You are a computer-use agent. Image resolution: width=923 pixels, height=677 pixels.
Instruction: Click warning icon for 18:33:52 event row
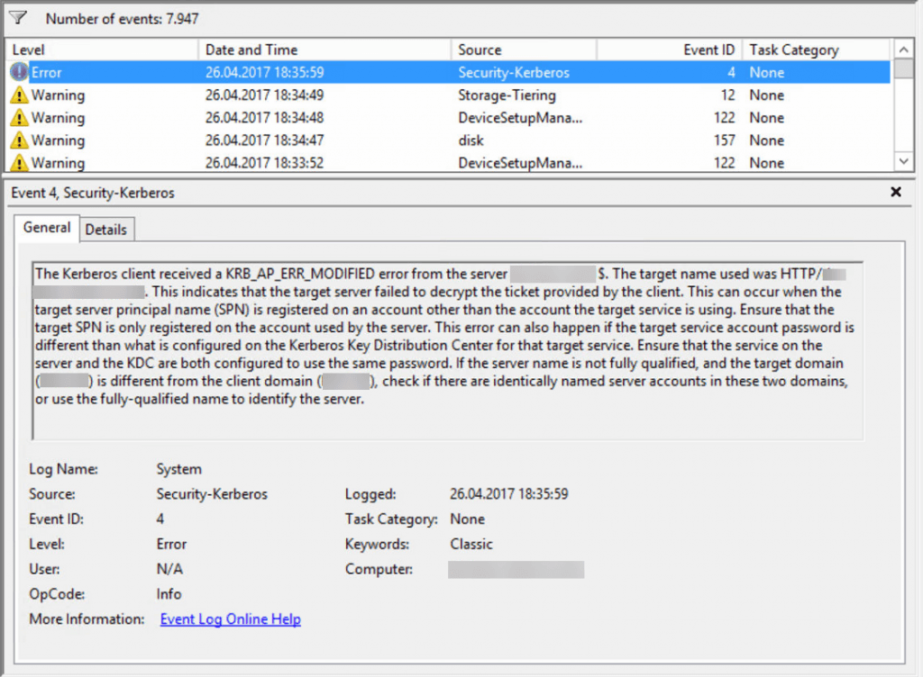click(19, 163)
